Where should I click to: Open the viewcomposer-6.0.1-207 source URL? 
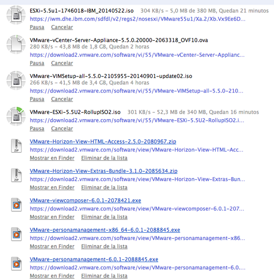click(137, 209)
